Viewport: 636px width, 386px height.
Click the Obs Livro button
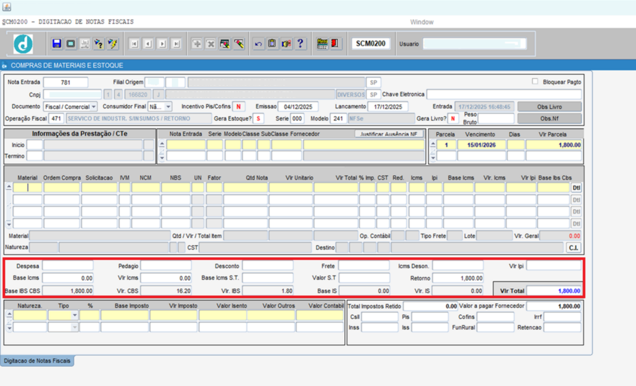pyautogui.click(x=549, y=107)
